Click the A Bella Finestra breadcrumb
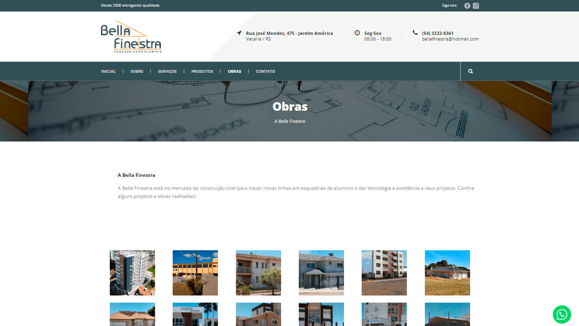Viewport: 579px width, 326px height. [290, 121]
